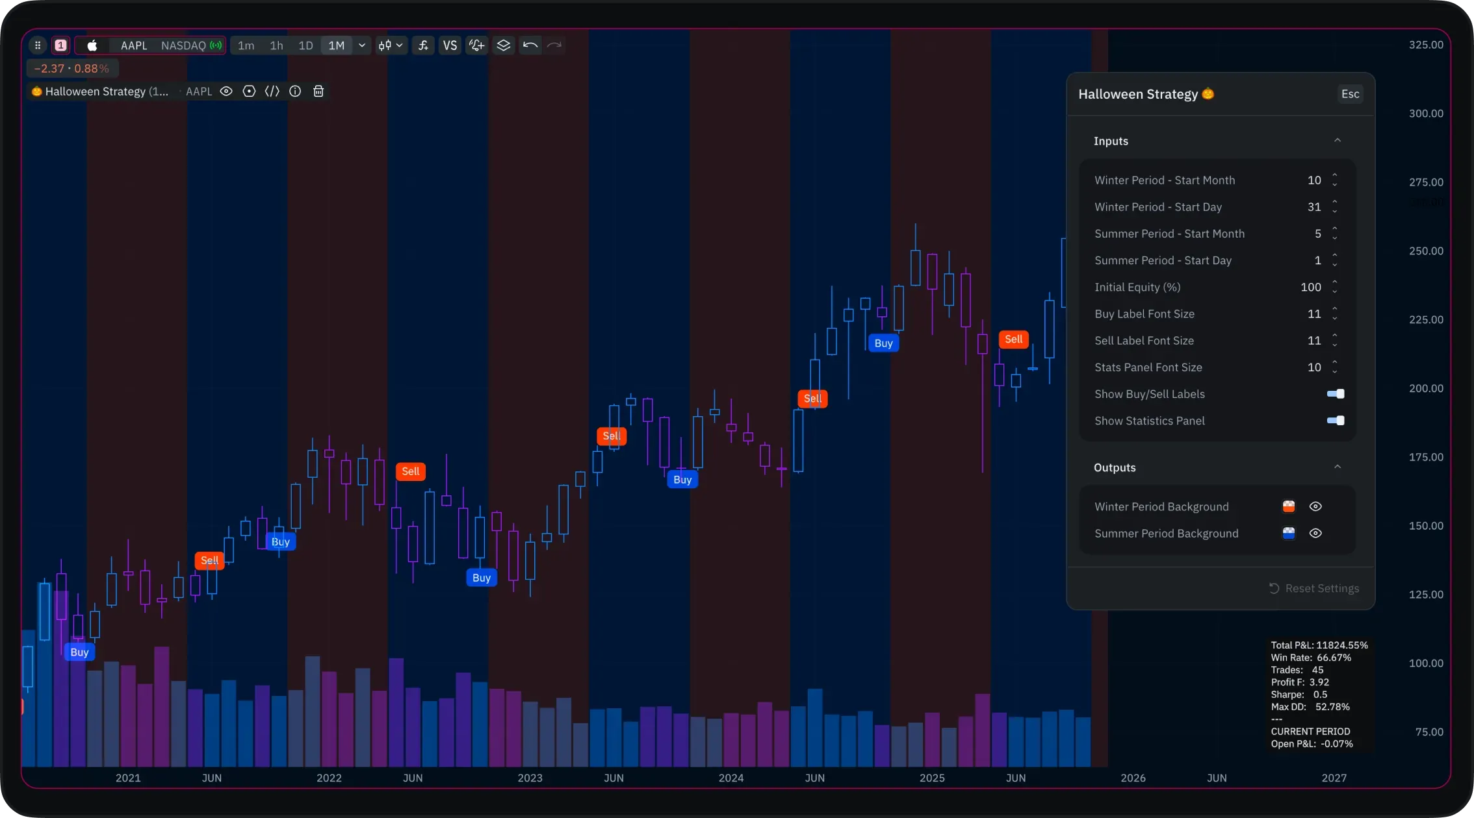Toggle Show Statistics Panel switch

point(1336,421)
